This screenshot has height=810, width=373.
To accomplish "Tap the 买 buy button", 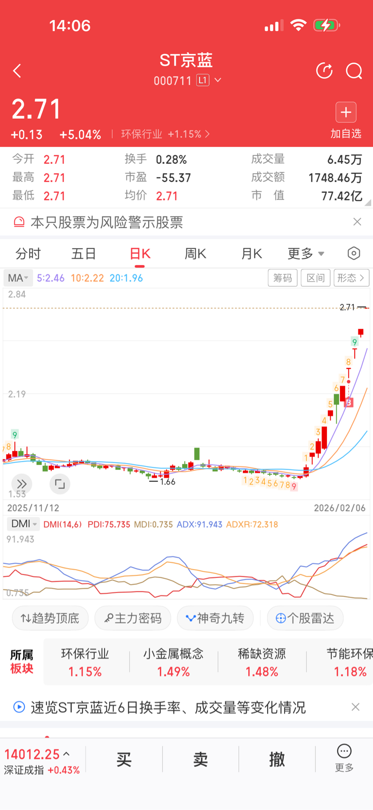I will pyautogui.click(x=124, y=759).
